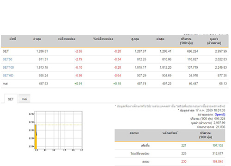The width and height of the screenshot is (231, 166).
Task: Select the SET index name cell
Action: [6, 51]
